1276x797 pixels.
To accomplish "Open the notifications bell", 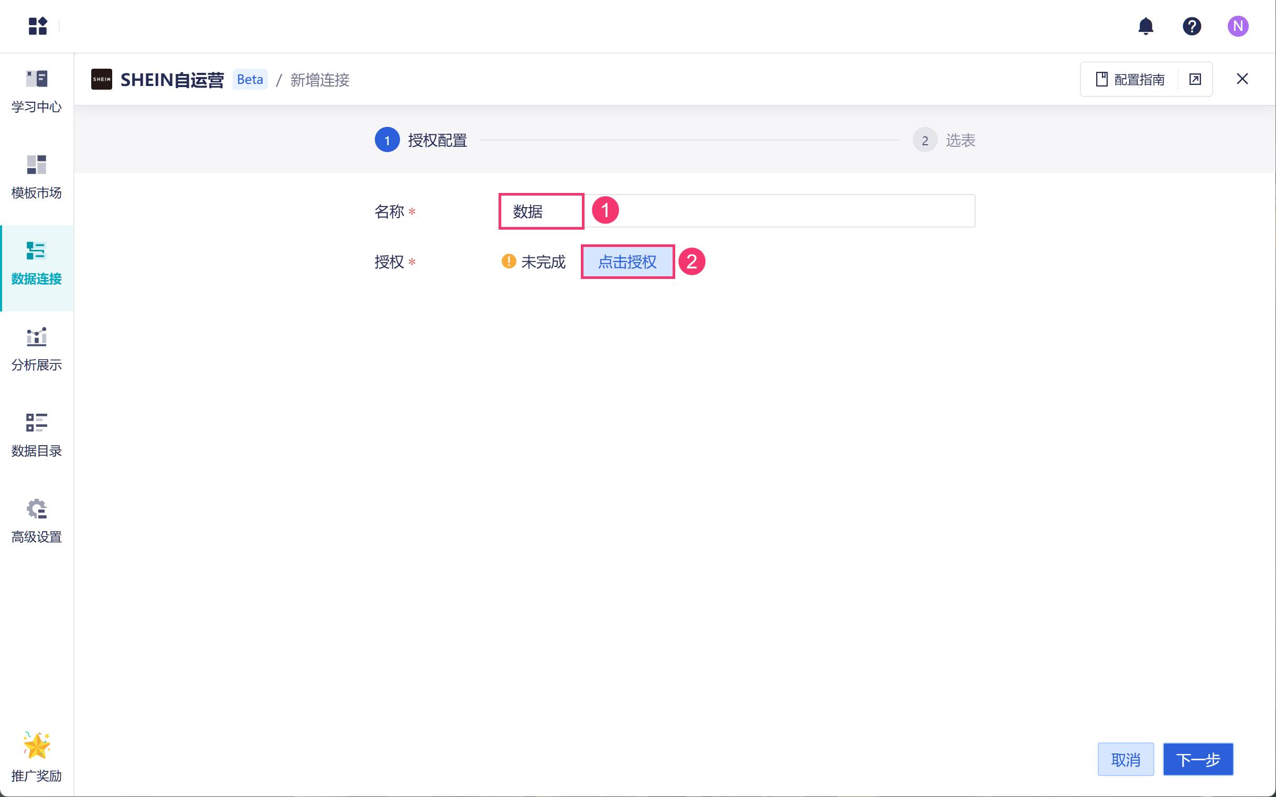I will pos(1145,26).
